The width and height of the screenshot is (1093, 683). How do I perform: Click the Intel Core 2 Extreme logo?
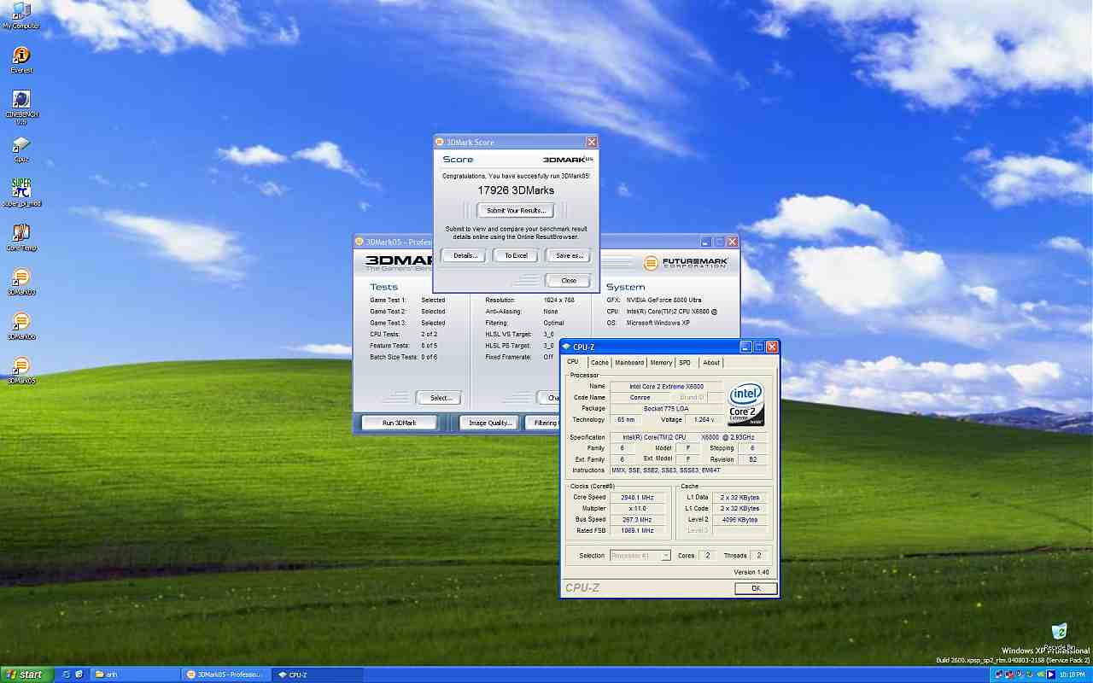click(x=745, y=405)
